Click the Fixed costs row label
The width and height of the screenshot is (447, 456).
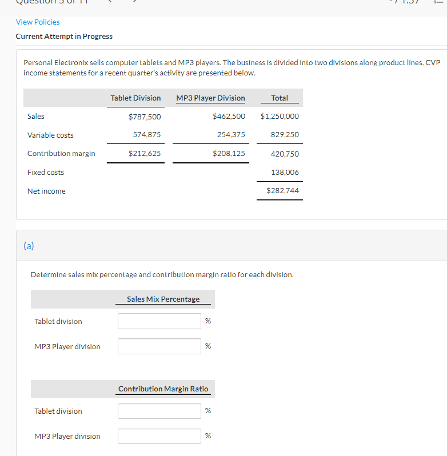point(45,173)
